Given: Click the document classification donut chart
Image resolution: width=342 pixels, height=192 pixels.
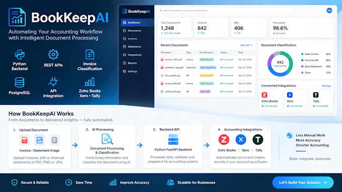Looking at the screenshot, I should coord(280,64).
